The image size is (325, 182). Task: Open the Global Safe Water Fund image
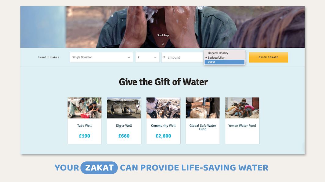203,108
